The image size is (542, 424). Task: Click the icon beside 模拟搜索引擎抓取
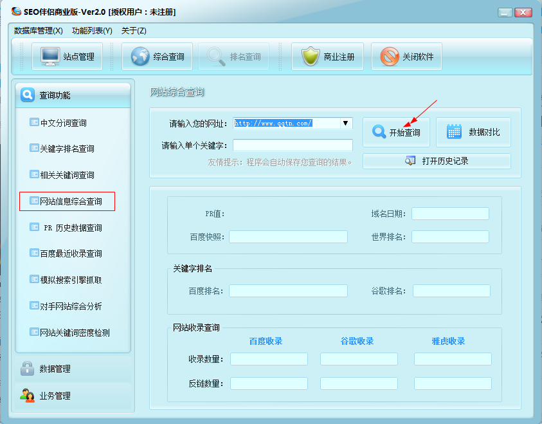click(x=34, y=279)
